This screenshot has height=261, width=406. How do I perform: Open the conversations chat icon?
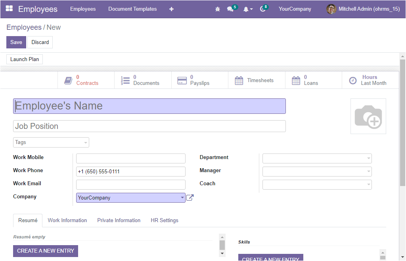coord(230,9)
